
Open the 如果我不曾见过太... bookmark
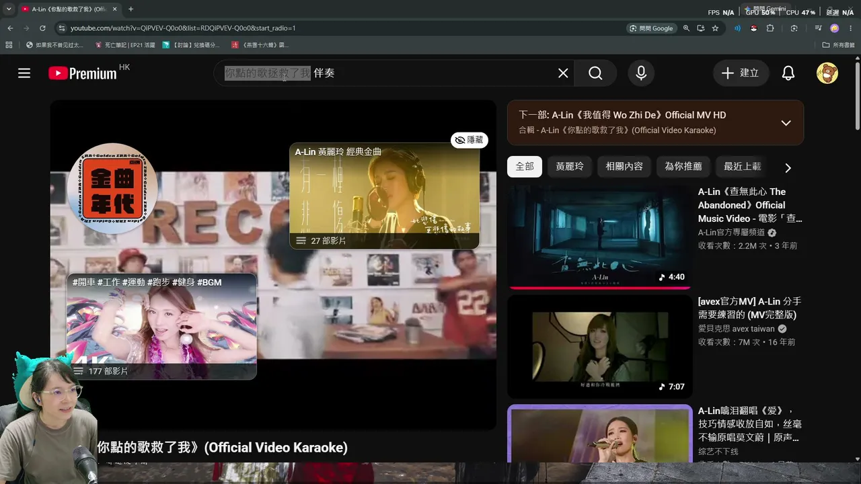tap(55, 45)
